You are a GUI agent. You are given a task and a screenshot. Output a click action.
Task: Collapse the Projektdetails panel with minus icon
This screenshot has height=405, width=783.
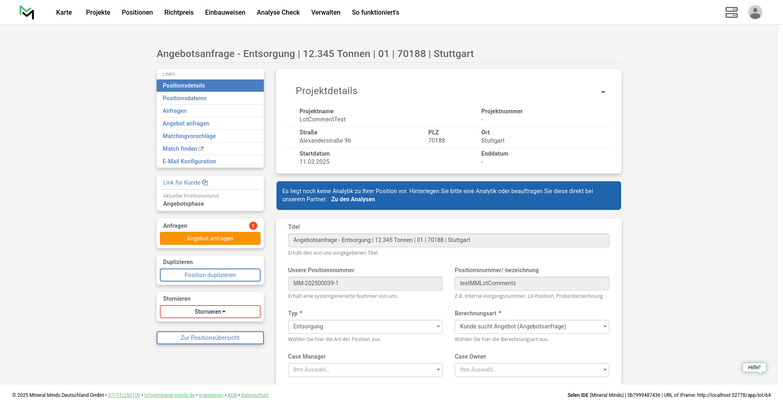[603, 92]
